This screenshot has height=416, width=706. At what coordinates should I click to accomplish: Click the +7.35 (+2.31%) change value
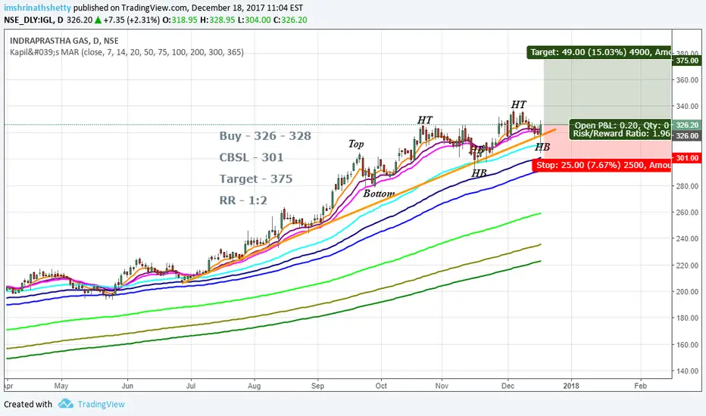[132, 20]
